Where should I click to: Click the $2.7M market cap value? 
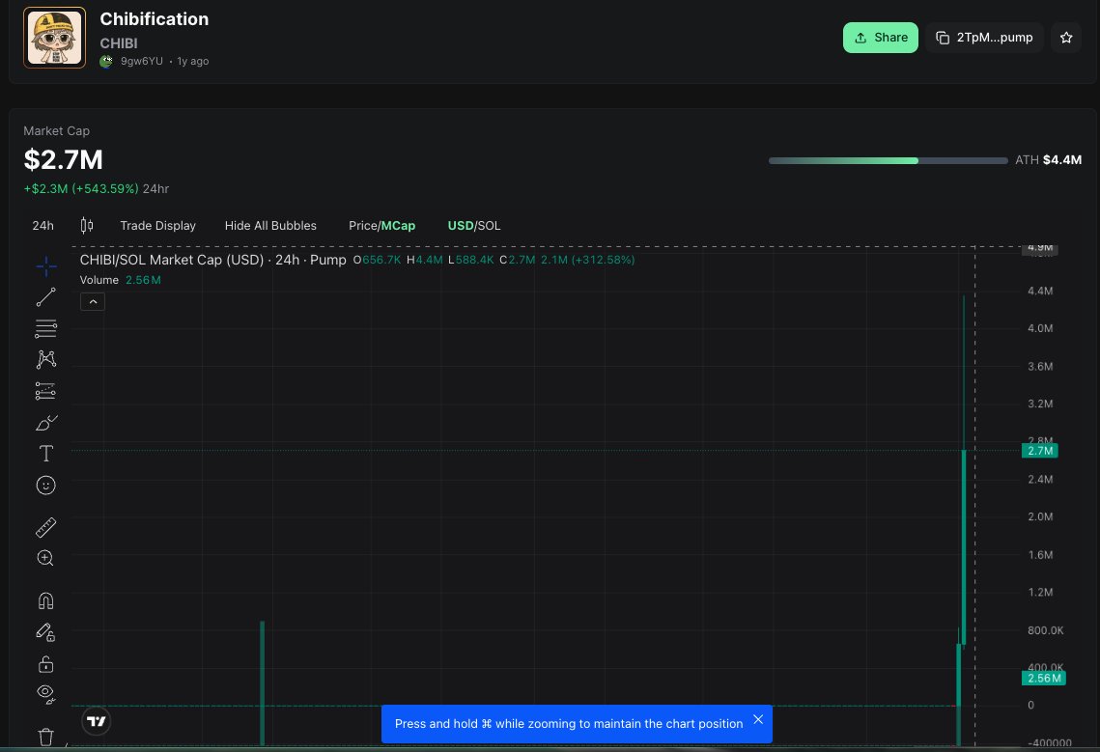63,160
